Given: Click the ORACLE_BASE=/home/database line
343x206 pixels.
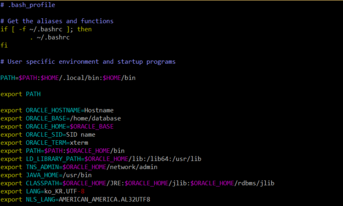Looking at the screenshot, I should (x=60, y=118).
